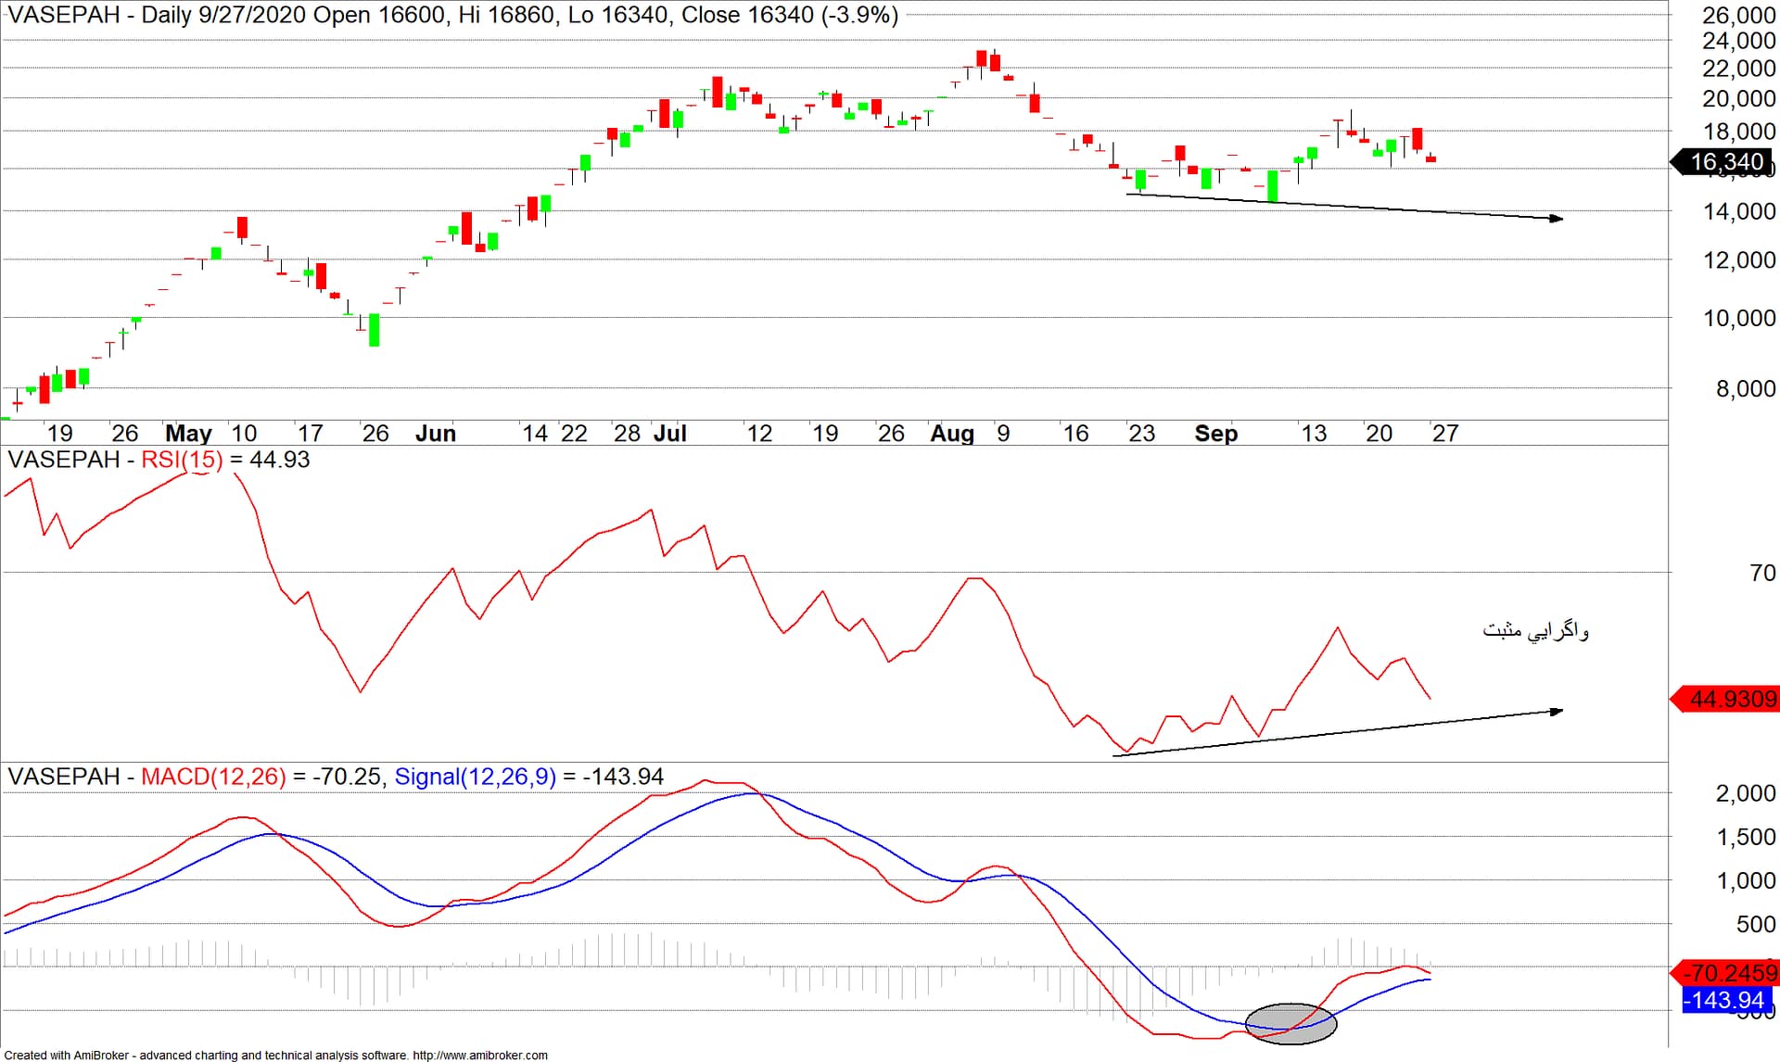Click the Jul month label on date axis
This screenshot has width=1780, height=1062.
click(670, 434)
